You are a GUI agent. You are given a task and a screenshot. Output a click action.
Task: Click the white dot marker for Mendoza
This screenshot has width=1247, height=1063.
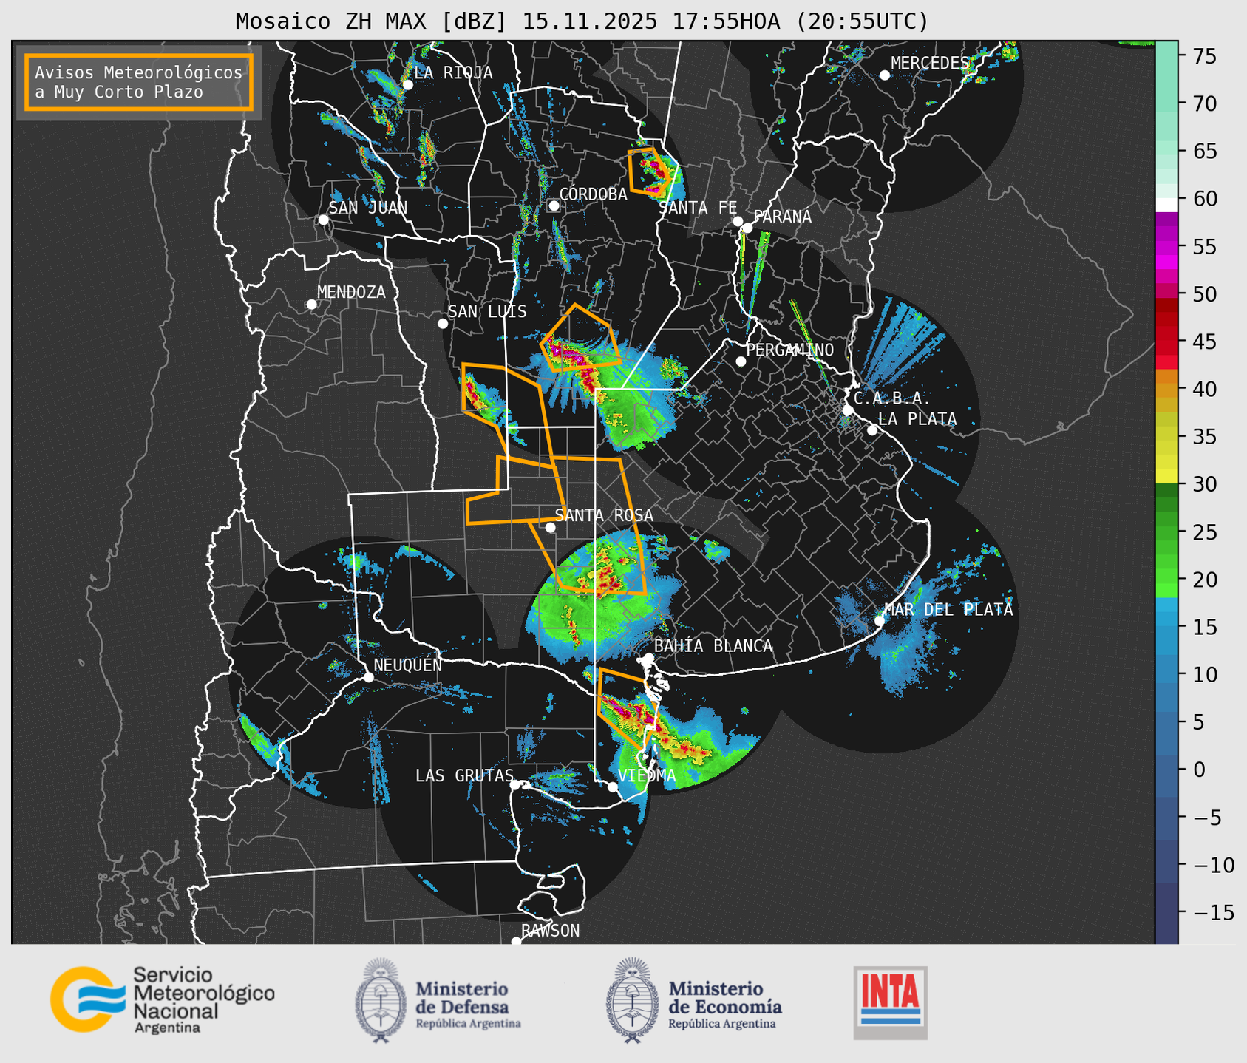(311, 304)
